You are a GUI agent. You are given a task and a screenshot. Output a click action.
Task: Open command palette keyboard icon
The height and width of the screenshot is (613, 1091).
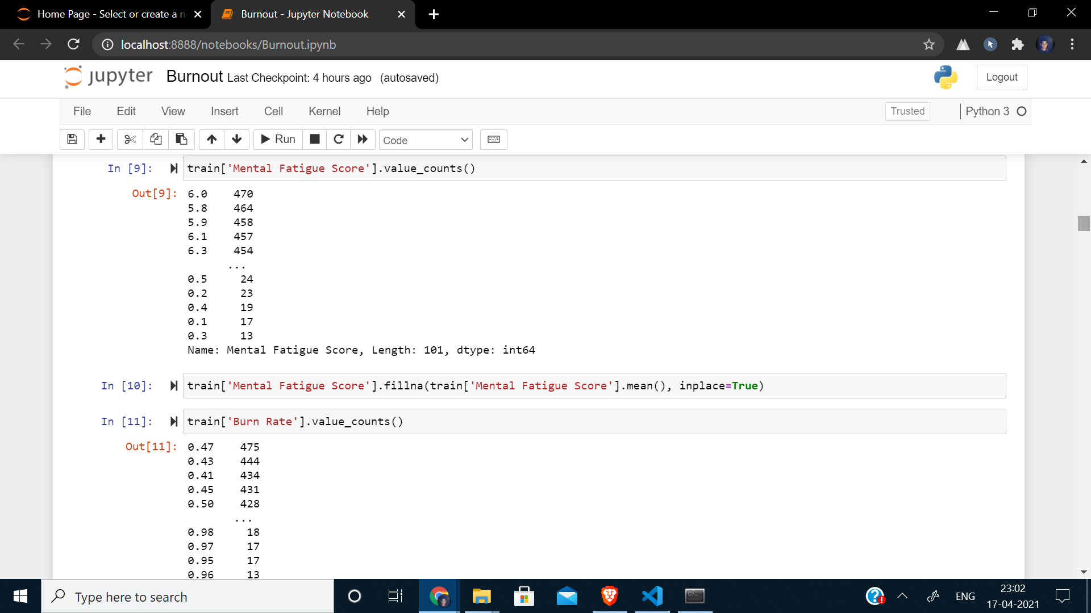(493, 140)
